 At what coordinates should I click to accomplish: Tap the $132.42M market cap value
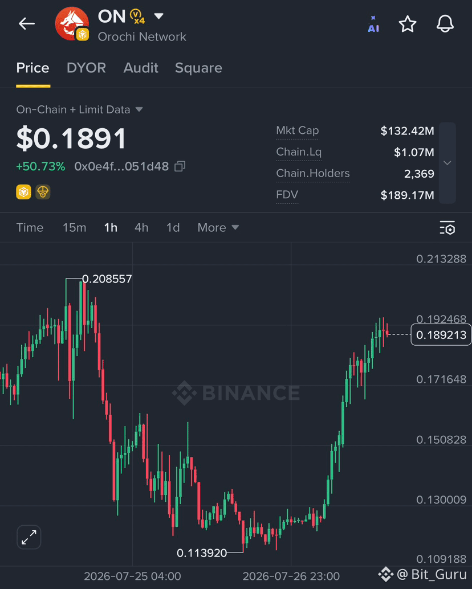point(408,130)
